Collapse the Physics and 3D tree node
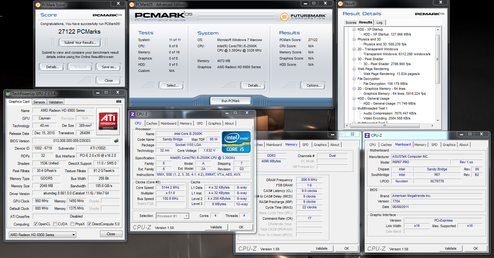This screenshot has height=258, width=494. pos(354,39)
